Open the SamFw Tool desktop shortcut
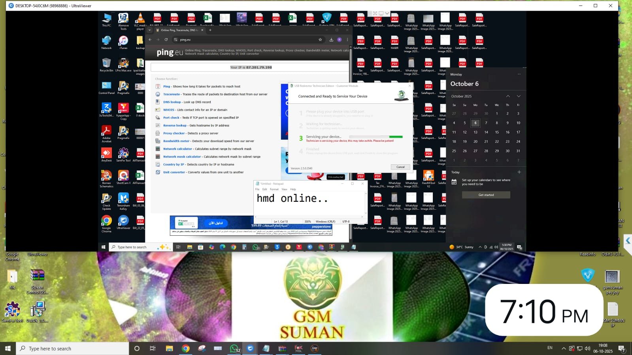The image size is (632, 355). tap(12, 309)
